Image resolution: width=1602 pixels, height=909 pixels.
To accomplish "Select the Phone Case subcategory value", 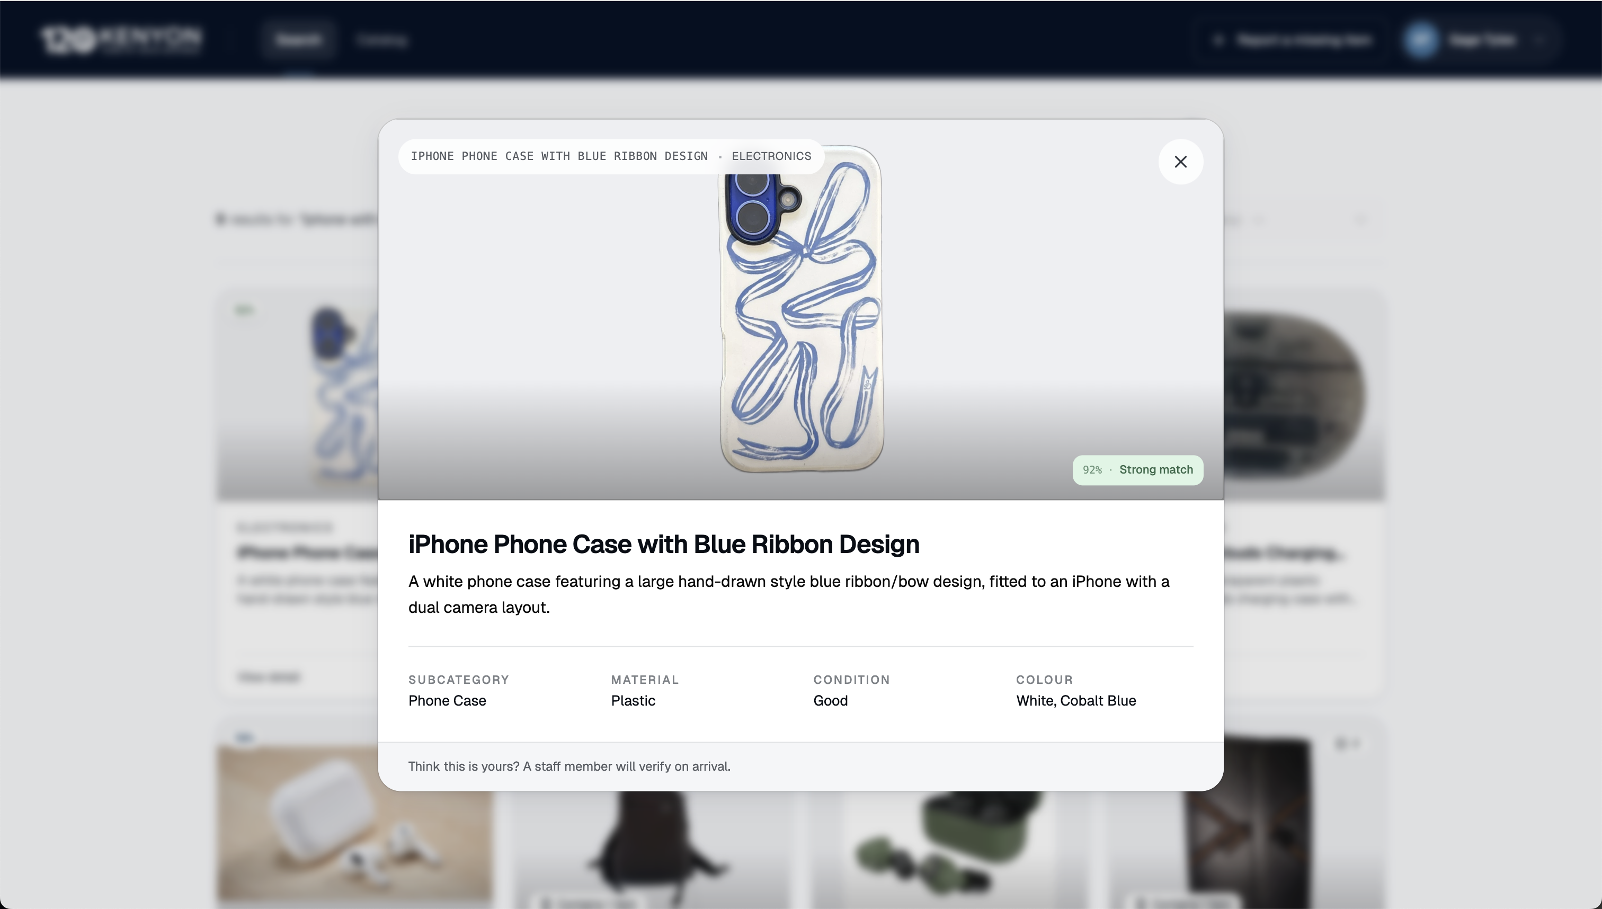I will click(x=447, y=700).
